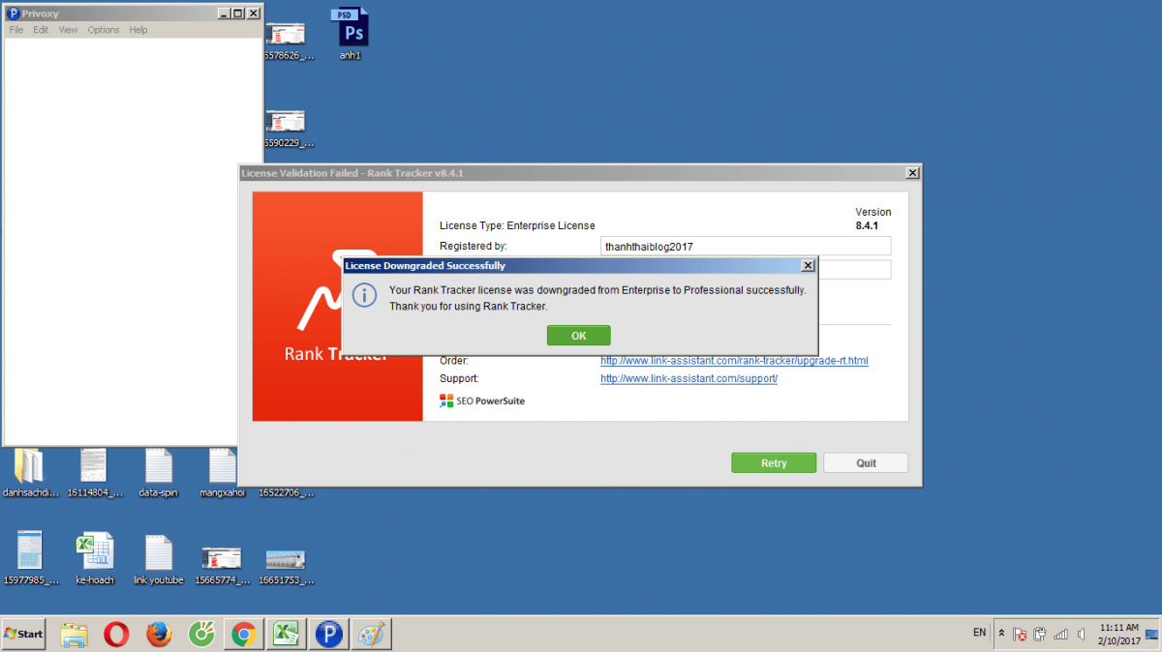Image resolution: width=1162 pixels, height=652 pixels.
Task: Switch to Excel in the taskbar
Action: pyautogui.click(x=287, y=635)
